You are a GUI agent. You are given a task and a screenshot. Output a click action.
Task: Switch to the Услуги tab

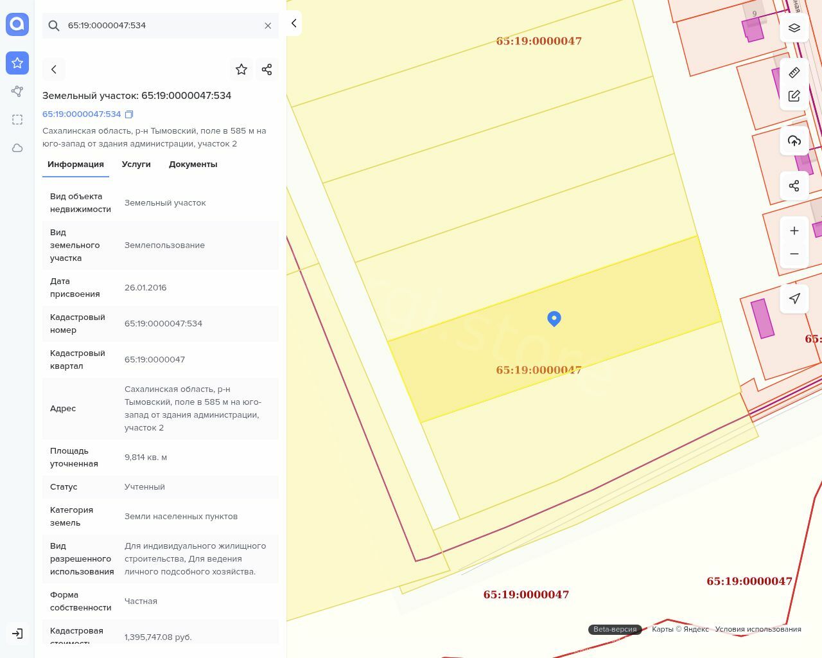136,164
